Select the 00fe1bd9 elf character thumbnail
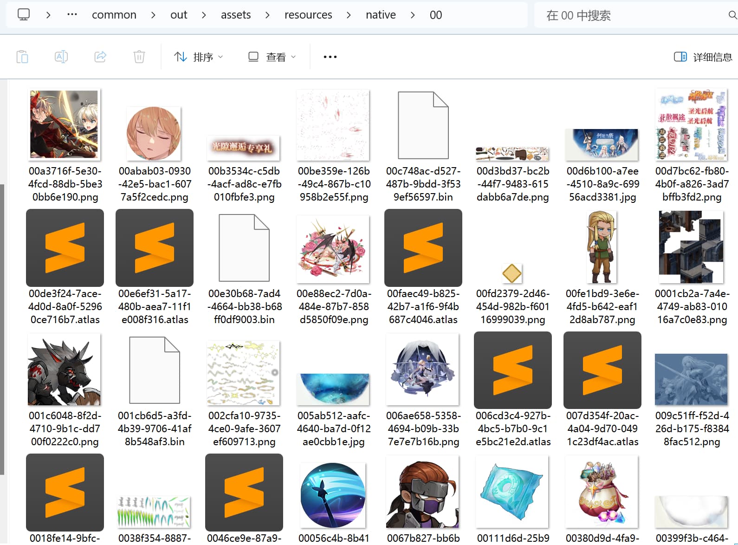This screenshot has height=545, width=738. (x=602, y=247)
